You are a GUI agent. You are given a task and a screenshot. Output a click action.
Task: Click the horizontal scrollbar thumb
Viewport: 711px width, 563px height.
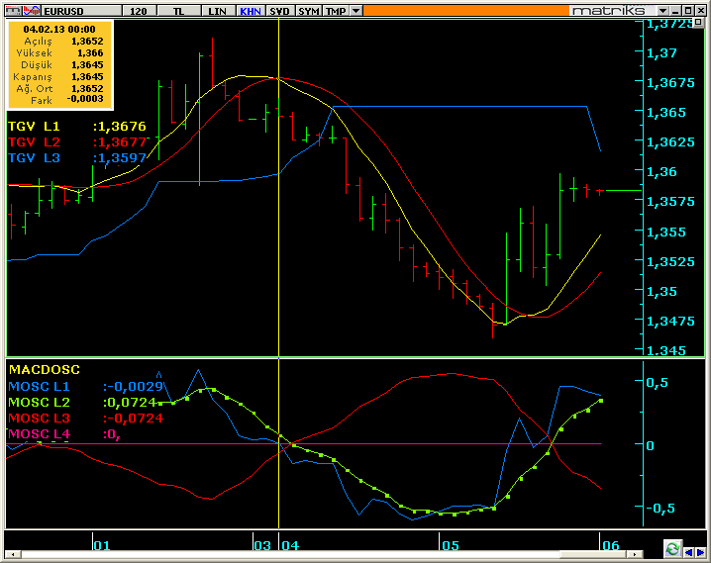coord(593,554)
